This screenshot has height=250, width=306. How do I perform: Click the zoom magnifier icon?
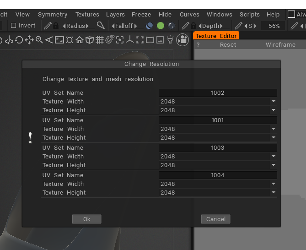tap(39, 40)
